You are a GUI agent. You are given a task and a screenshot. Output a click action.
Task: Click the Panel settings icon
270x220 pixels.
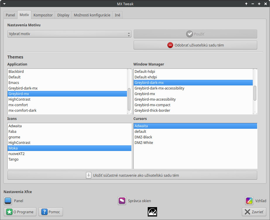tap(8, 201)
